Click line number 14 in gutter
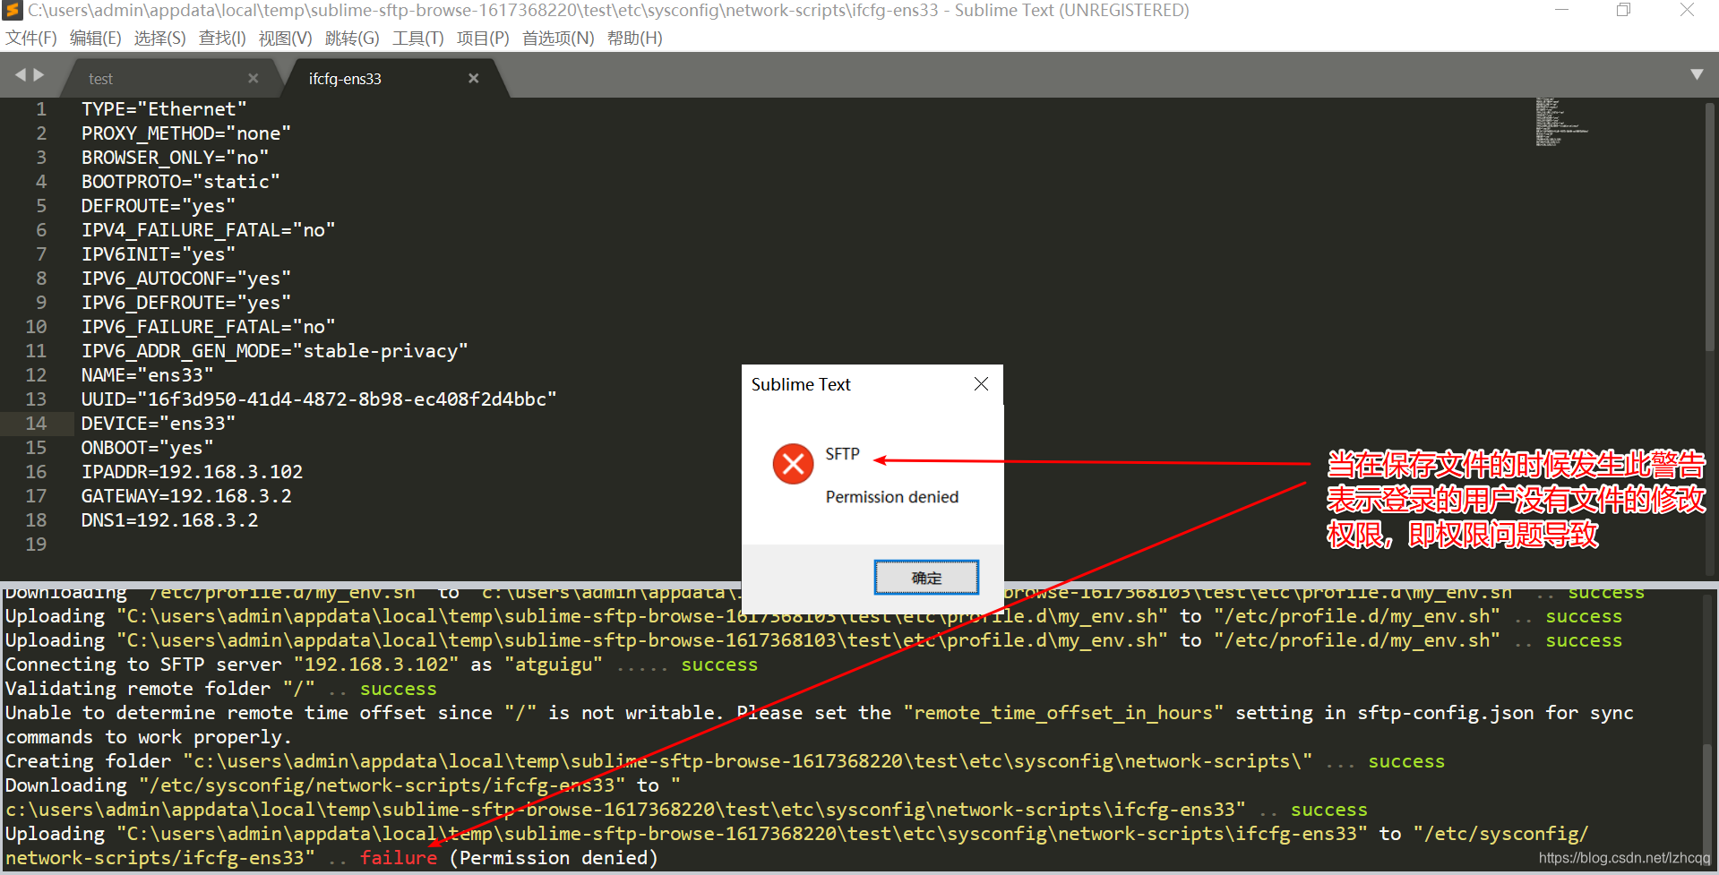This screenshot has height=875, width=1719. [36, 423]
